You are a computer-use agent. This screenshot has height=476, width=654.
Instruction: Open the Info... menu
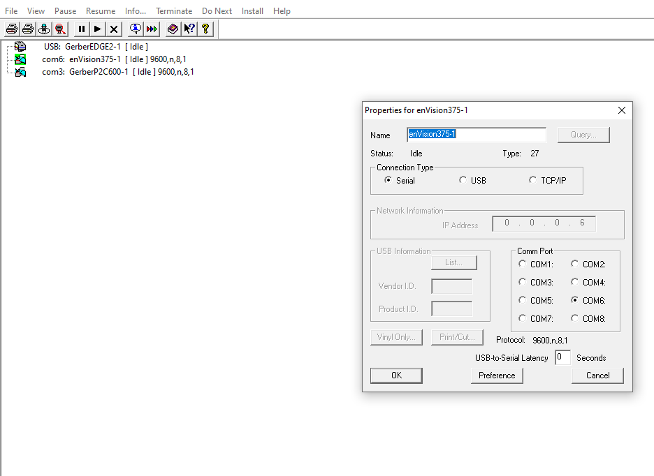click(x=136, y=11)
